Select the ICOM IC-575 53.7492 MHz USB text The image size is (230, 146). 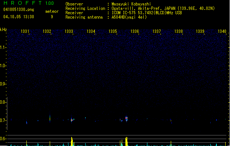click(x=147, y=13)
